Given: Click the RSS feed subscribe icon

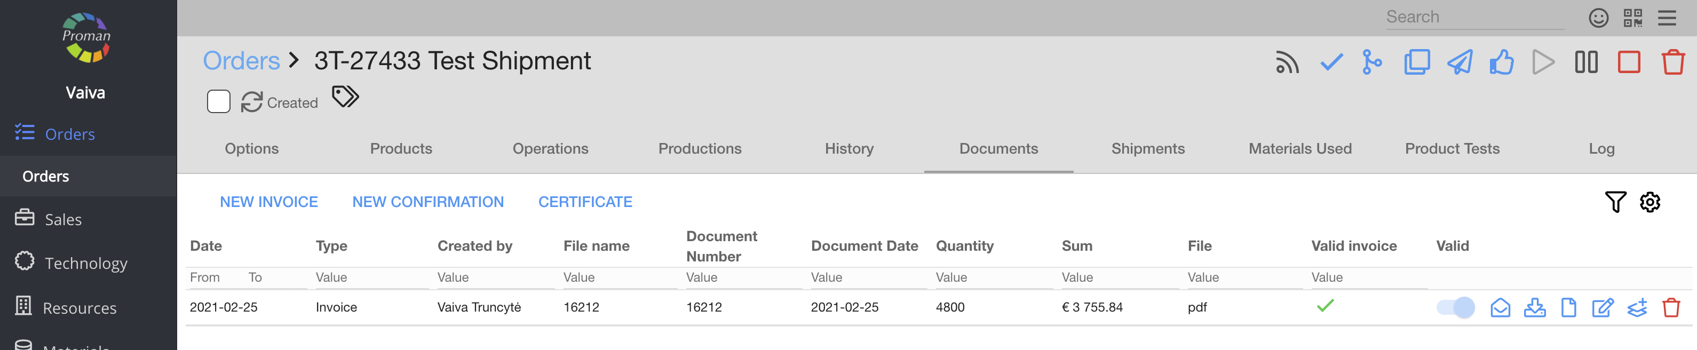Looking at the screenshot, I should pyautogui.click(x=1287, y=62).
